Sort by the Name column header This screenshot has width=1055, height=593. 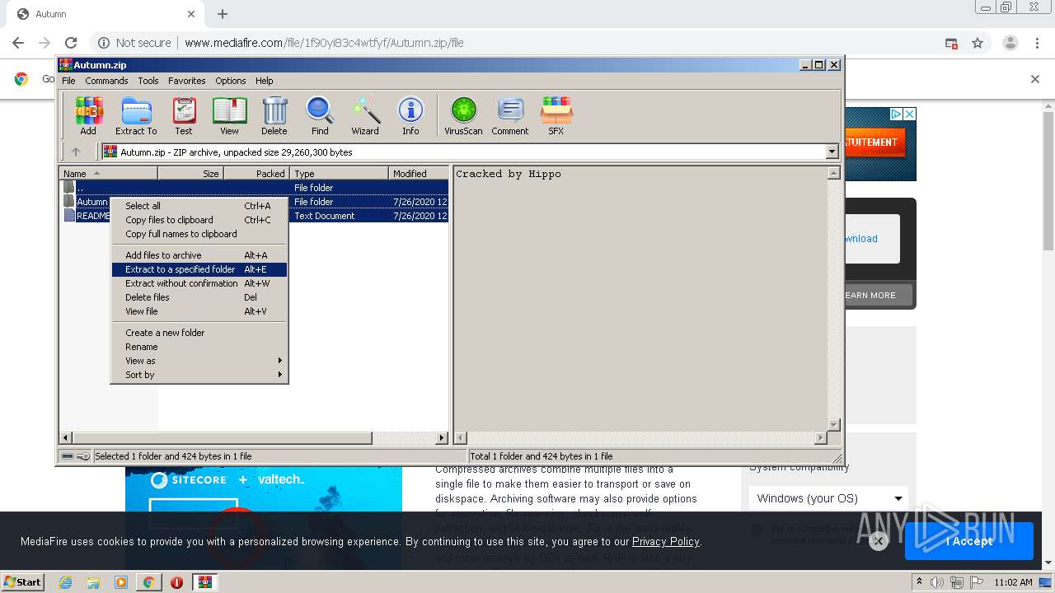(x=109, y=173)
